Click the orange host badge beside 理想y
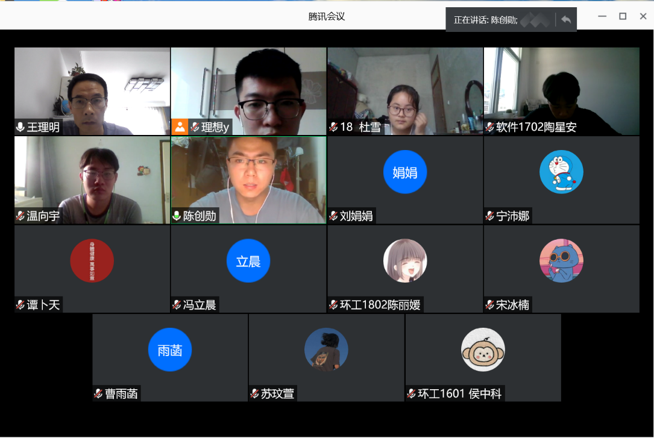Viewport: 654px width, 438px height. 180,127
